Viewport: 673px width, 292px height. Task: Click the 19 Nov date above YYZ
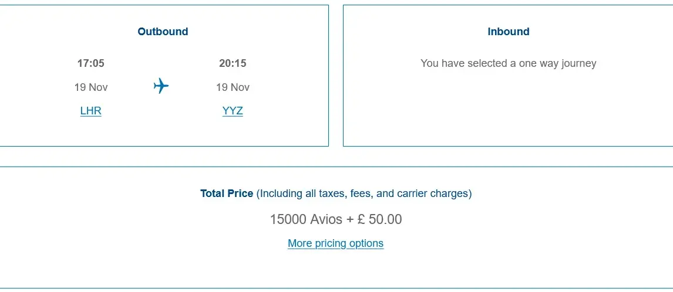pos(233,87)
